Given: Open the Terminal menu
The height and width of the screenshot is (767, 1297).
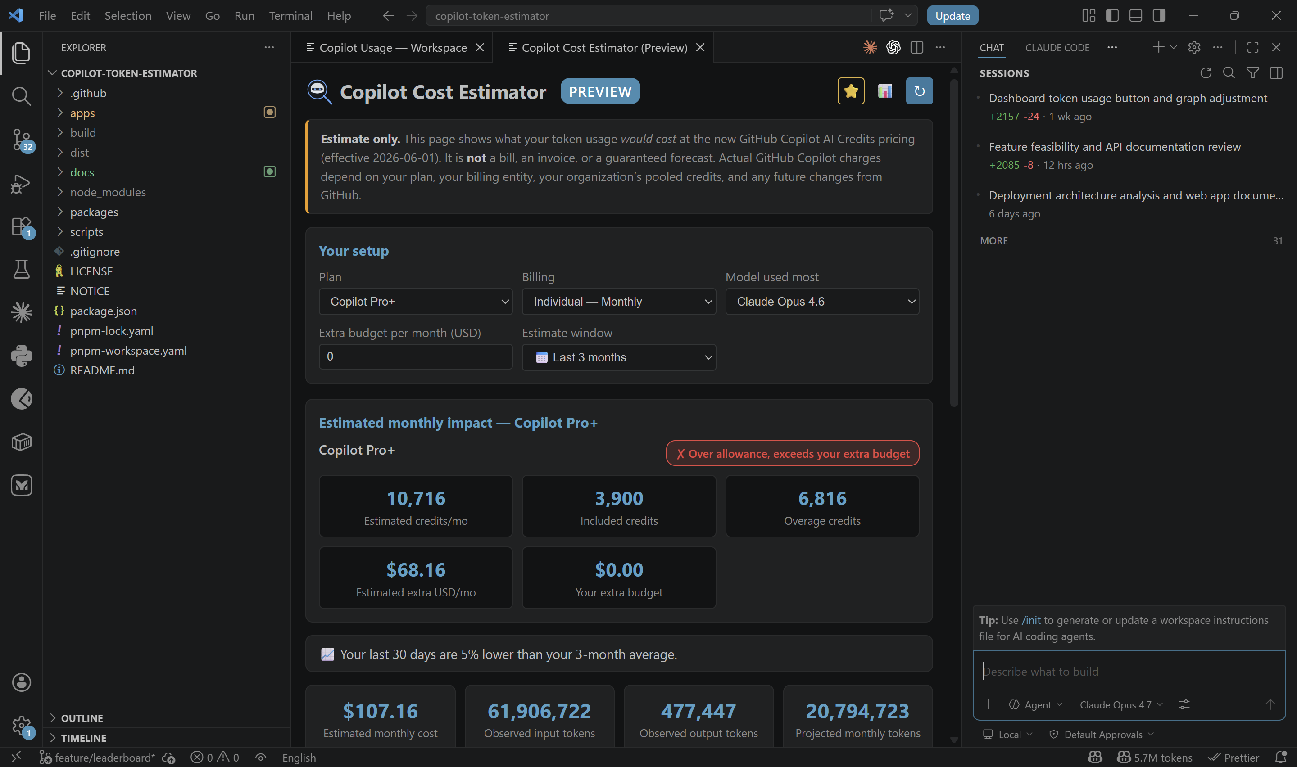Looking at the screenshot, I should [290, 15].
